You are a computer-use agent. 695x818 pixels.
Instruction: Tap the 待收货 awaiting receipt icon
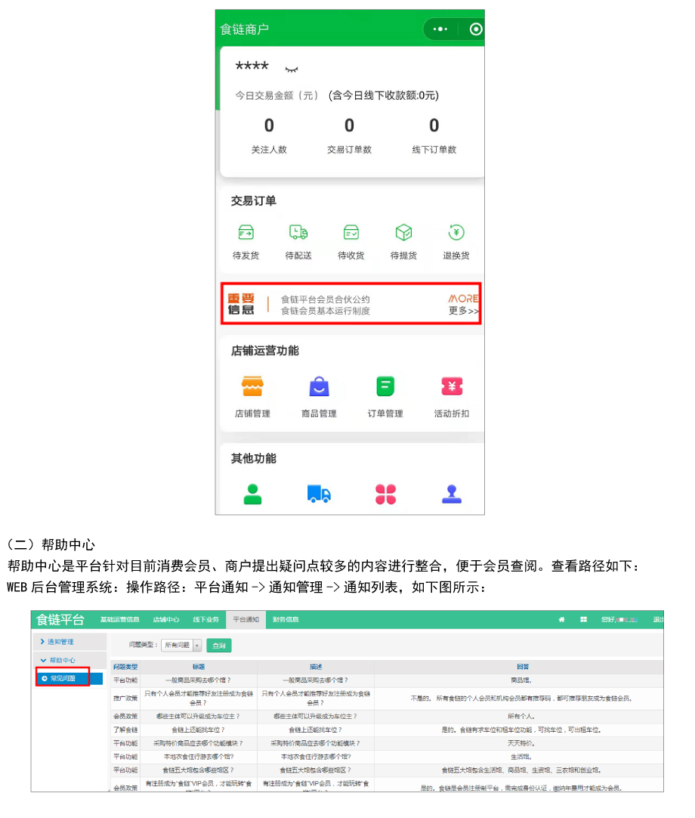click(x=351, y=233)
